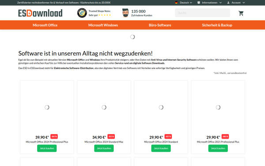Buy Microsoft Office 2024 Professional Plus

click(47, 148)
